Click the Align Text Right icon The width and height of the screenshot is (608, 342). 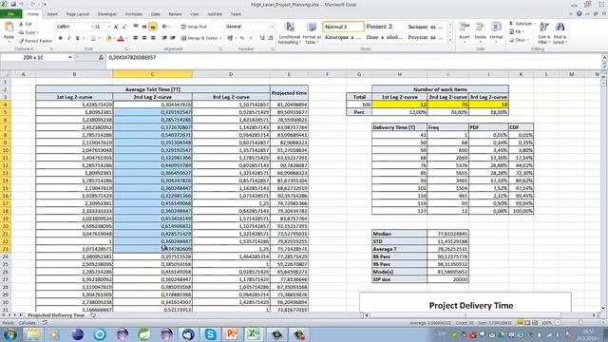click(x=153, y=38)
